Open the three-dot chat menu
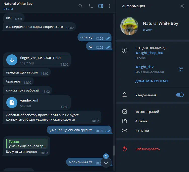Screen dimensions: 189x172 [109, 6]
